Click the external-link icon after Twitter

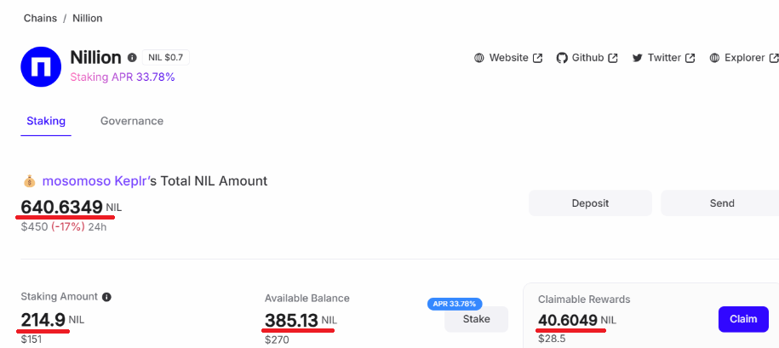(x=690, y=58)
